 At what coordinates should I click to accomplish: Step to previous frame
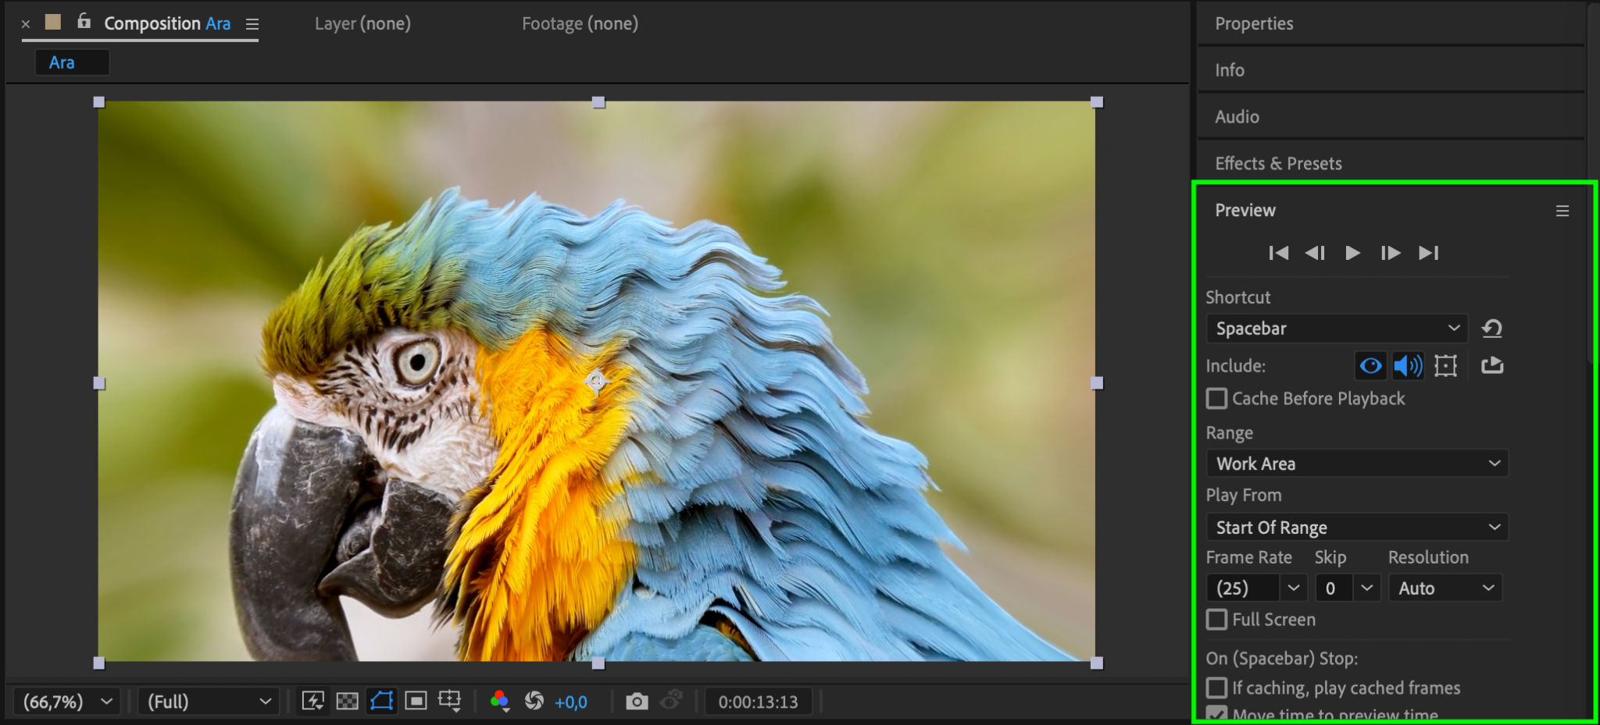coord(1315,253)
